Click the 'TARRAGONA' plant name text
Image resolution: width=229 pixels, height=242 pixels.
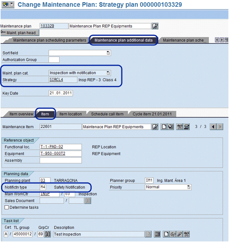[66, 181]
